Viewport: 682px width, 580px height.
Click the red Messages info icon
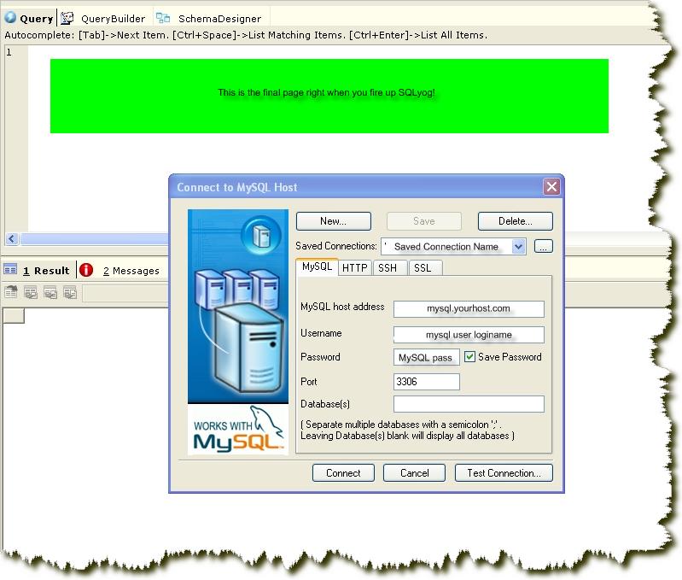86,270
